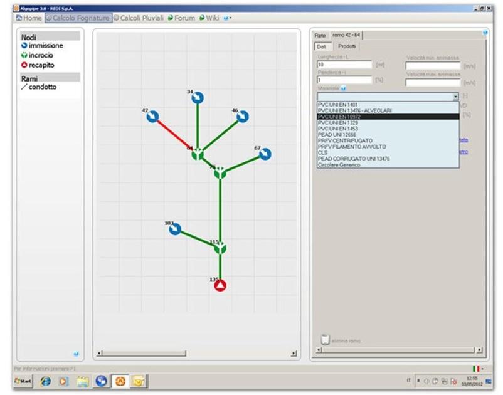Screen dimensions: 503x395
Task: Open the Italian flag language selector
Action: coord(477,369)
